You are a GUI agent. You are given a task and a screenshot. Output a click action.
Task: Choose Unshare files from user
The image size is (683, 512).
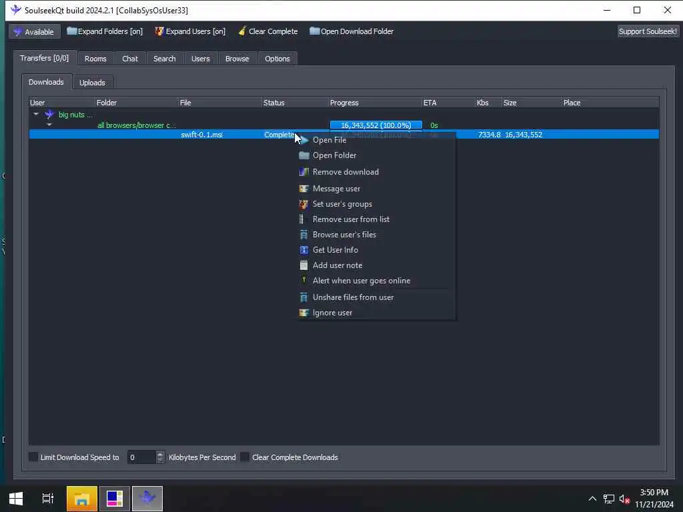[x=376, y=297]
